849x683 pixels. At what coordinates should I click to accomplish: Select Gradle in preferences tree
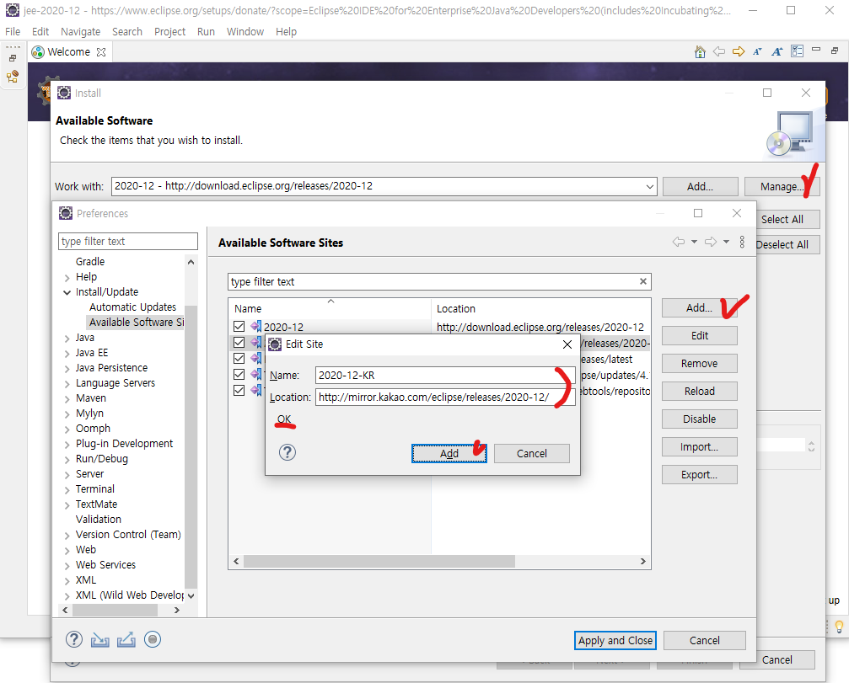(90, 262)
